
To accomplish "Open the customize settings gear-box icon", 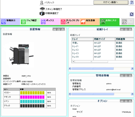I will (124, 22).
